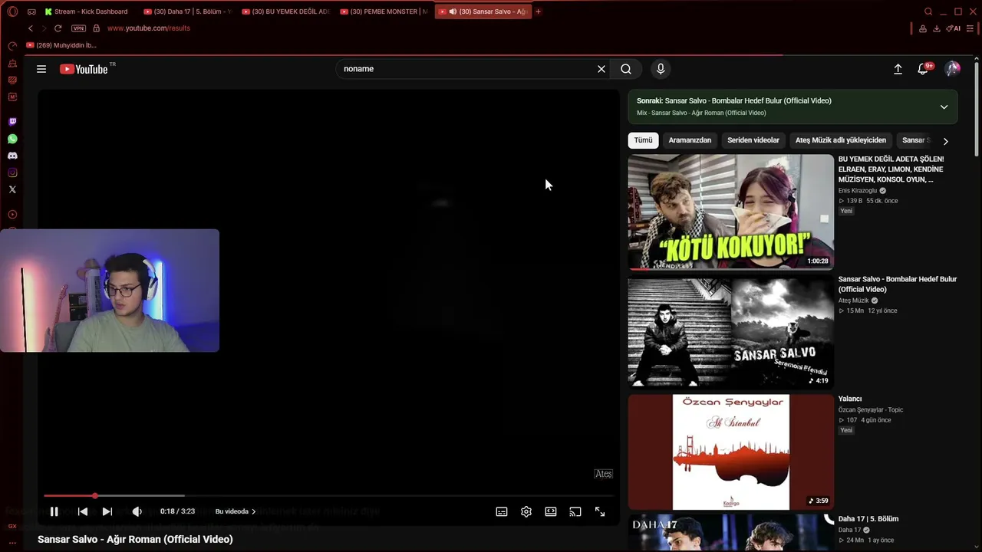The width and height of the screenshot is (982, 552).
Task: Open the Sansar Salvo Bombalar thumbnail
Action: click(x=730, y=332)
